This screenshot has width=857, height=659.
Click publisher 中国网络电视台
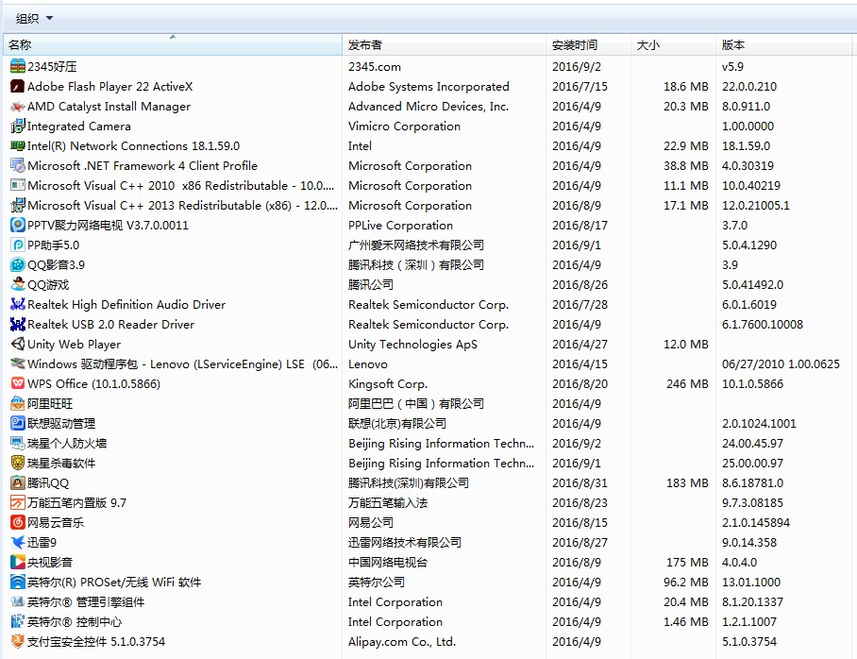[x=388, y=562]
